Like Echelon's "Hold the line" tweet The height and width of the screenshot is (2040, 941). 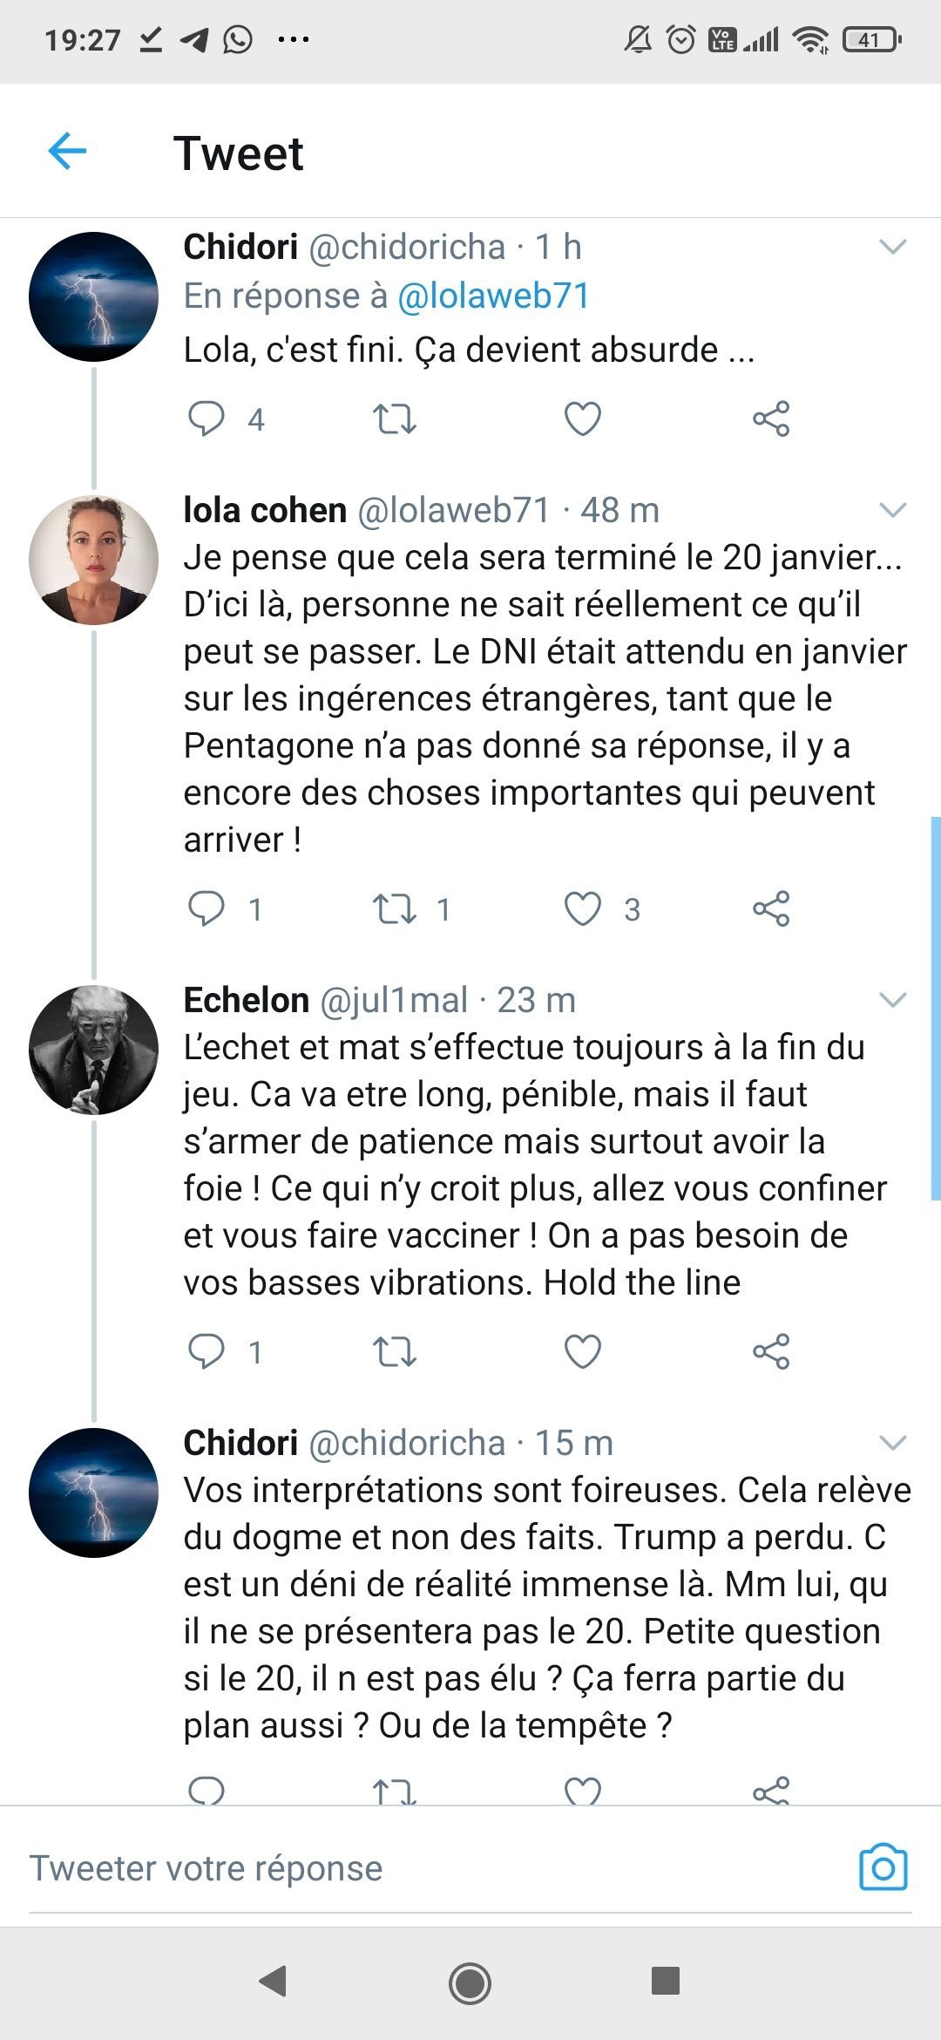(x=583, y=1352)
